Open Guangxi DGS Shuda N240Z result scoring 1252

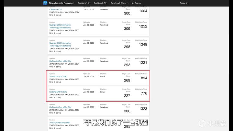point(60,26)
